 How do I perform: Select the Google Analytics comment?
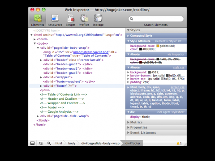pos(59,112)
